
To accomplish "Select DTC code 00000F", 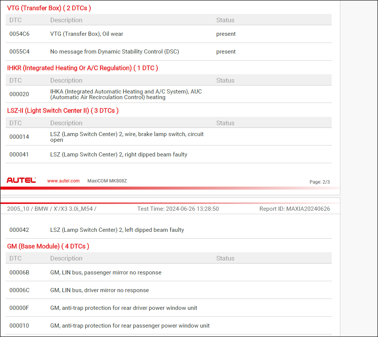I will 19,308.
